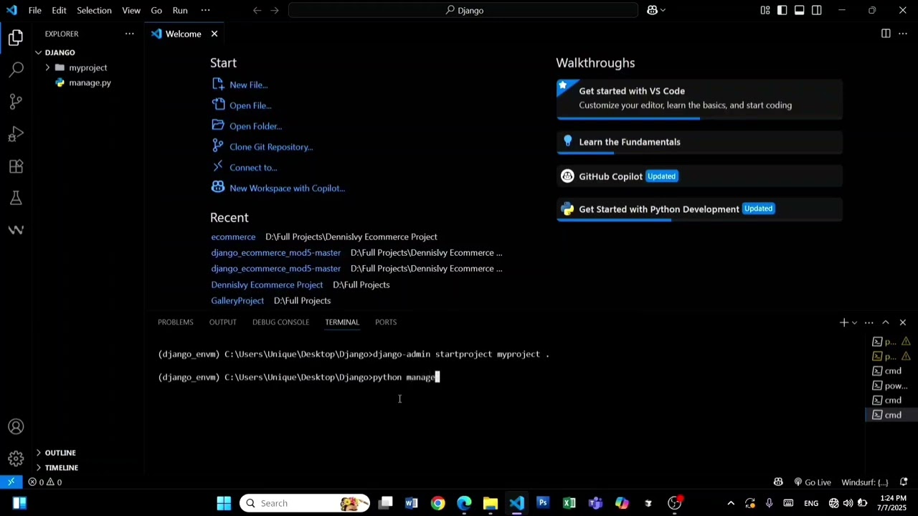Click the Copilot icon in the title bar
The height and width of the screenshot is (516, 918).
(x=653, y=10)
